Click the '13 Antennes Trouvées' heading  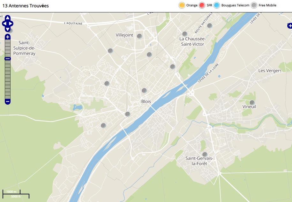(26, 6)
